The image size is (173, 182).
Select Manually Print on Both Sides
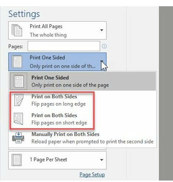pyautogui.click(x=83, y=138)
